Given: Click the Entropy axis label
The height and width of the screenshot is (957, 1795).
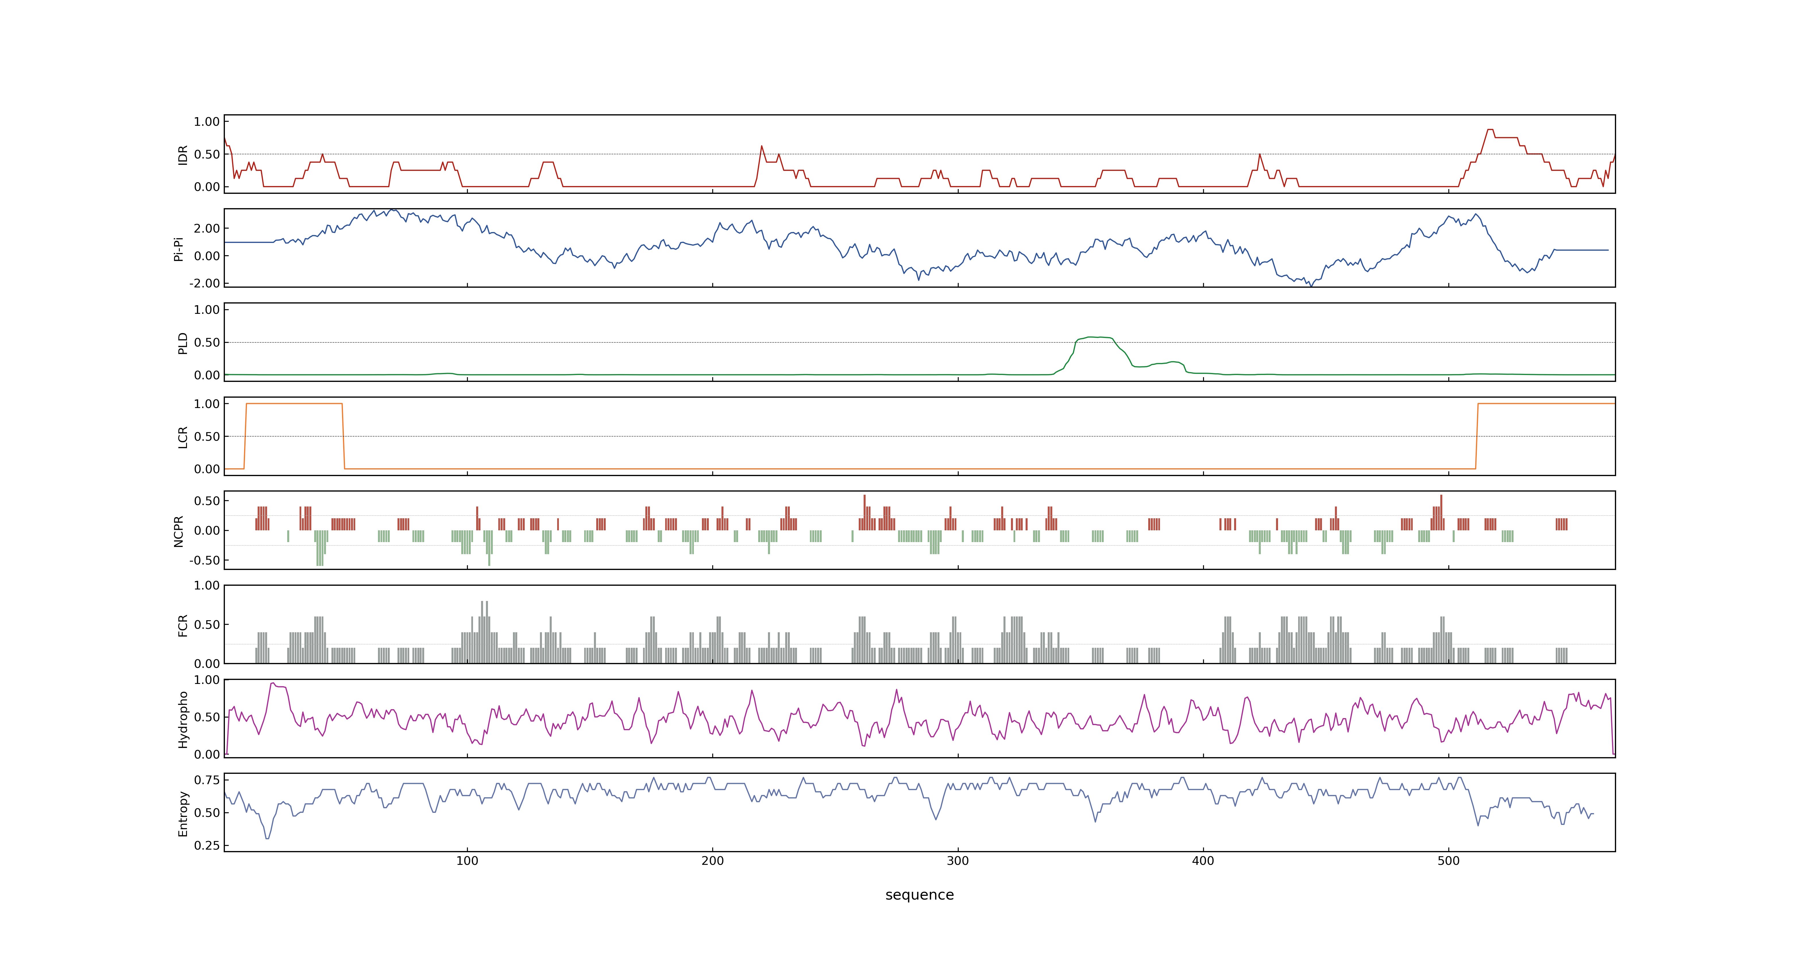Looking at the screenshot, I should [x=183, y=813].
